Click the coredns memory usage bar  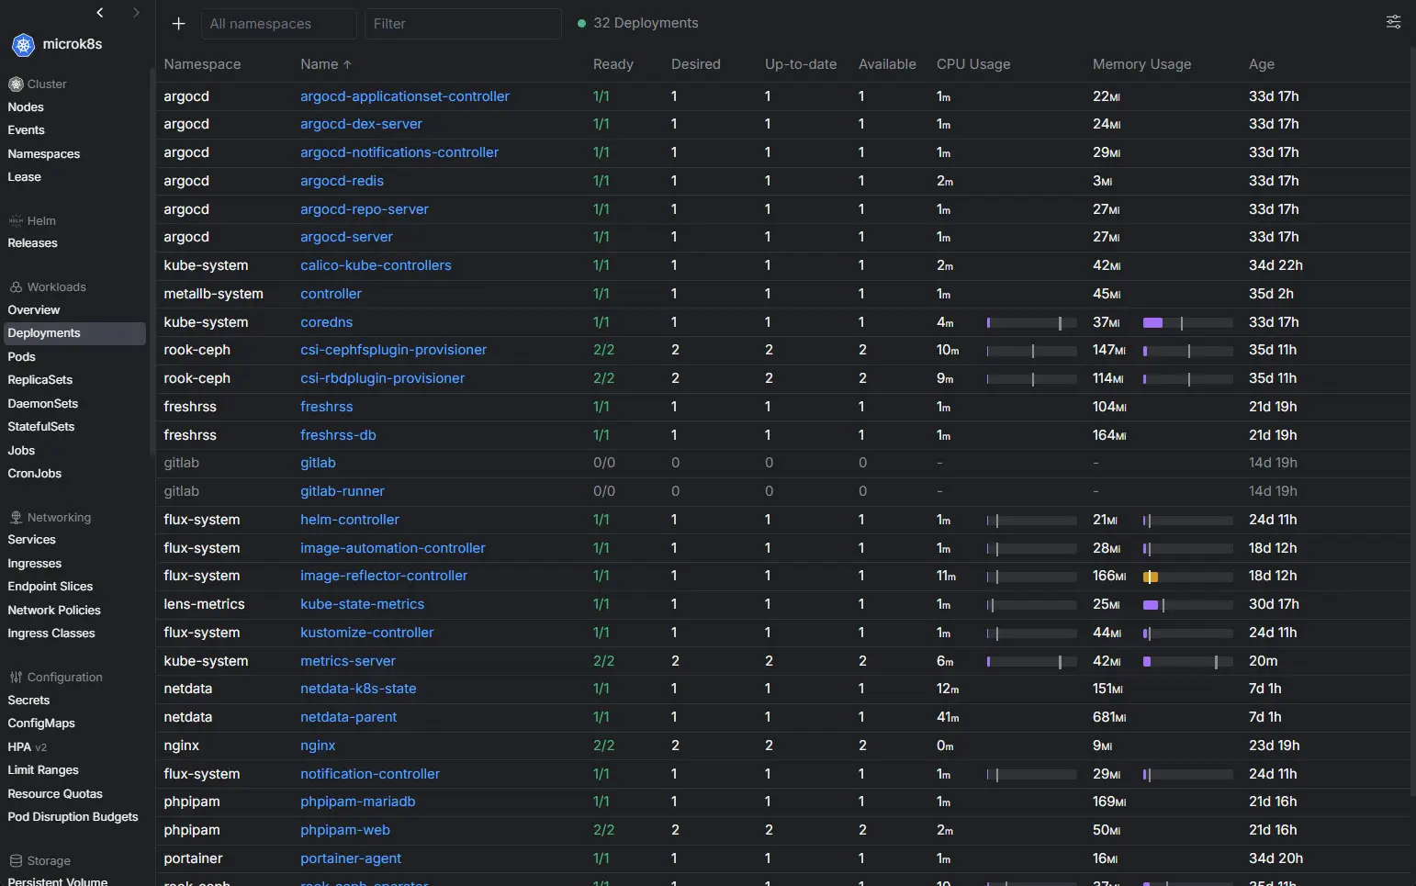click(1187, 323)
